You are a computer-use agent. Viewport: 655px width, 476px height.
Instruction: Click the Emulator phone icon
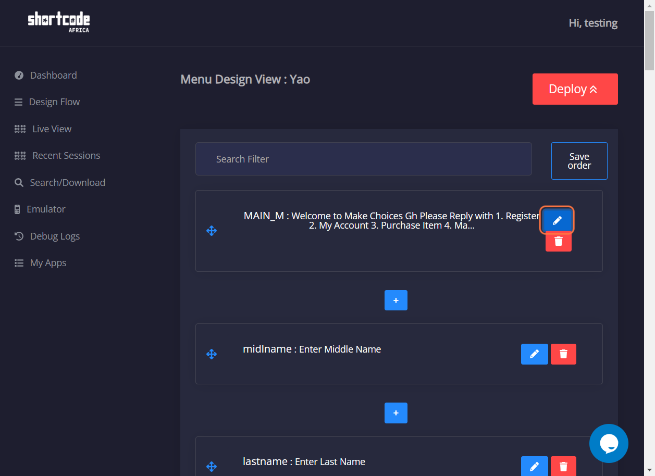click(x=17, y=209)
